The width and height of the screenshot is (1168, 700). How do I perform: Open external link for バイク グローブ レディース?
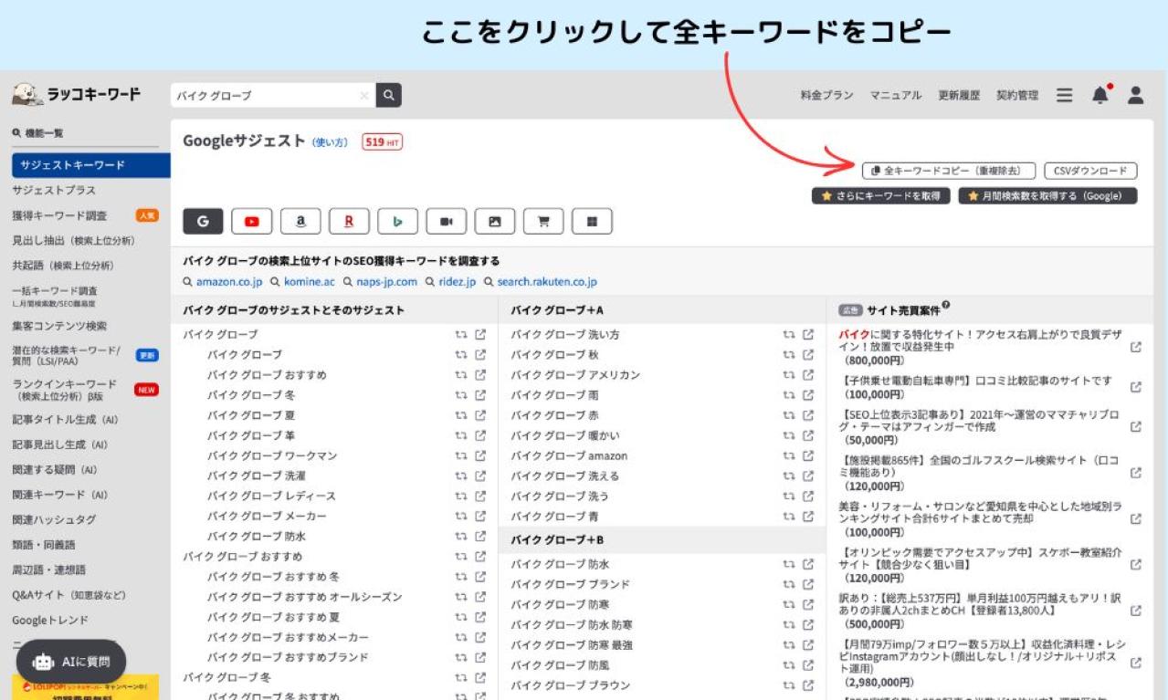coord(480,496)
